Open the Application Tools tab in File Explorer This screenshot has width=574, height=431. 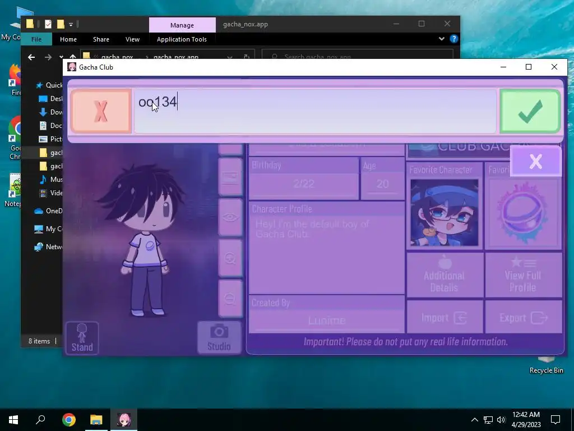tap(182, 39)
